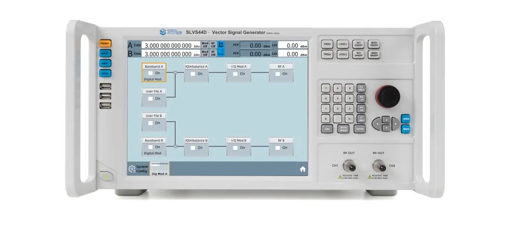Screen dimensions: 521x228
Task: Open System Config gear icon
Action: click(132, 169)
